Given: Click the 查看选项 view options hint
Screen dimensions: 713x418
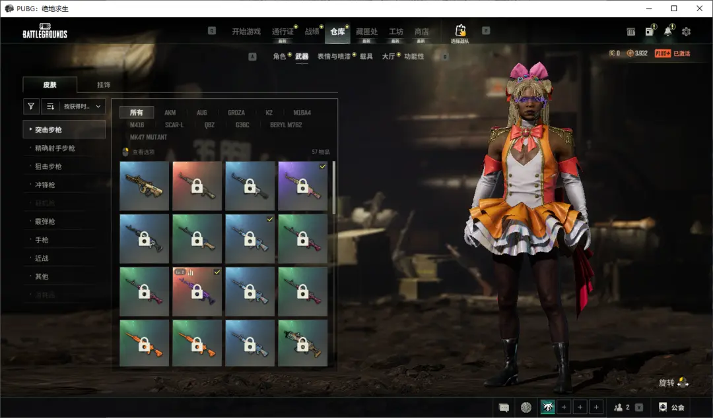Looking at the screenshot, I should point(139,152).
